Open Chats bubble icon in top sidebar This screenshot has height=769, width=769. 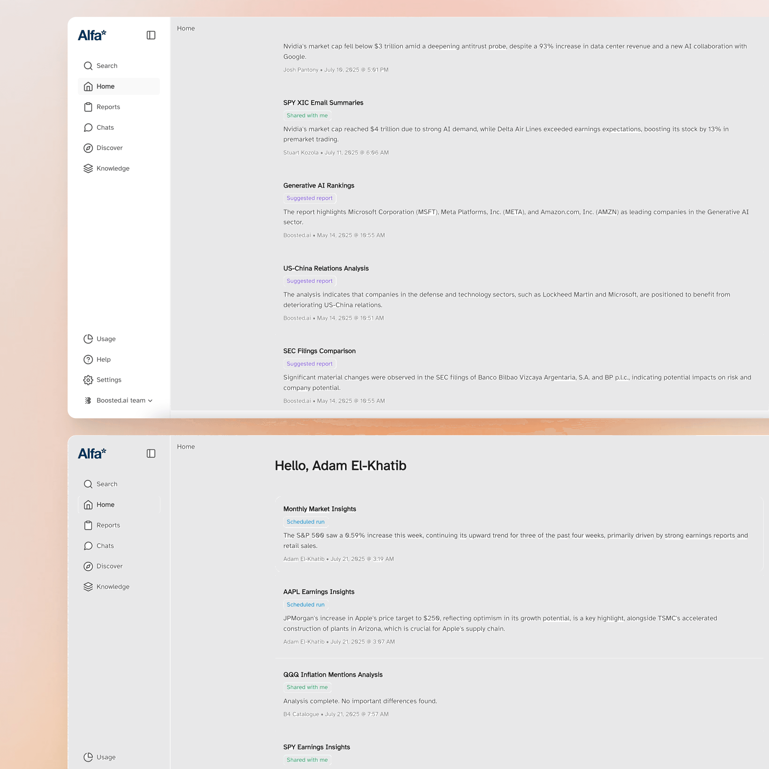(x=88, y=127)
